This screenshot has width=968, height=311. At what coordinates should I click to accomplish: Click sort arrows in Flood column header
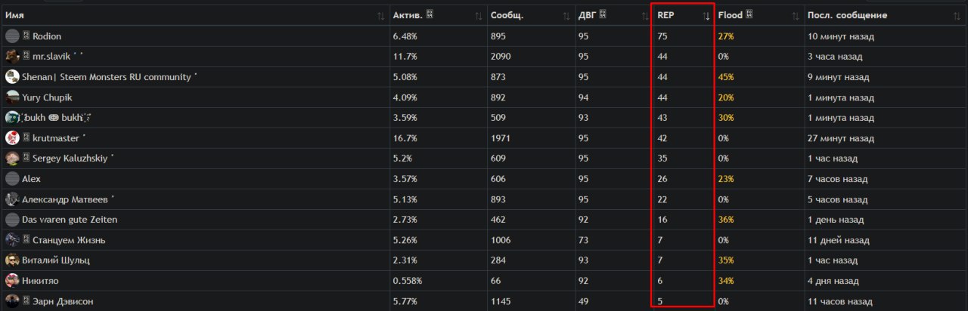click(795, 16)
